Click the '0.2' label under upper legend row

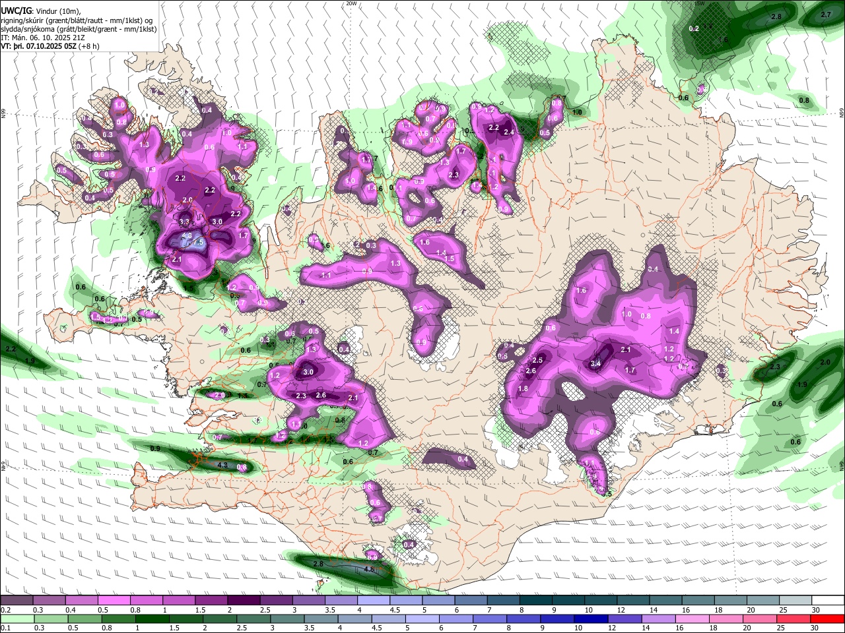click(5, 610)
